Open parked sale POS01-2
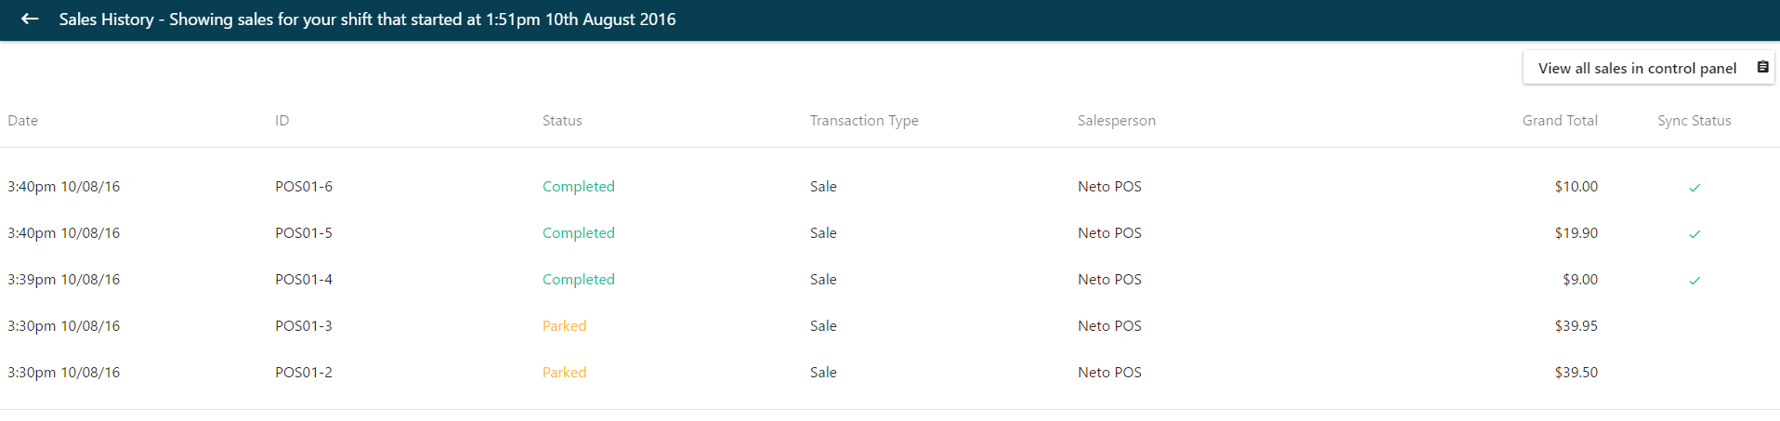1780x421 pixels. [x=890, y=373]
